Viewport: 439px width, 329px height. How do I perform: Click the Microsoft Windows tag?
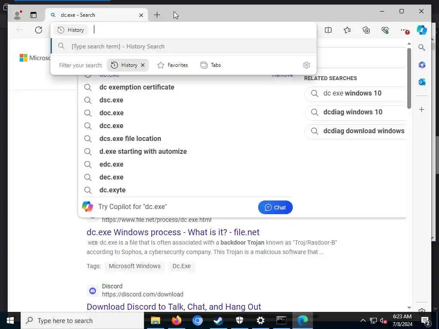point(135,266)
